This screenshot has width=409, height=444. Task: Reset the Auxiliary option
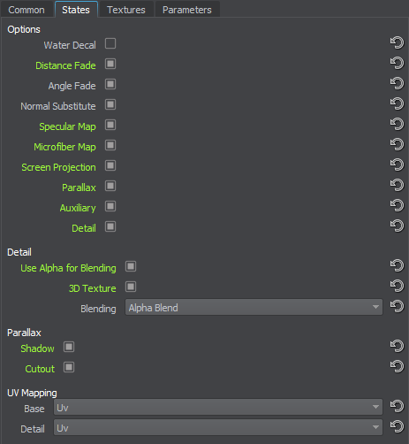(397, 205)
